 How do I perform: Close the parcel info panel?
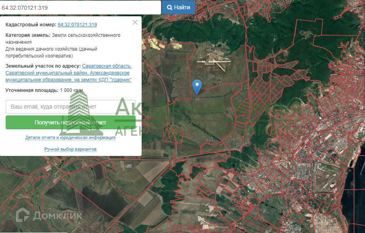point(135,23)
